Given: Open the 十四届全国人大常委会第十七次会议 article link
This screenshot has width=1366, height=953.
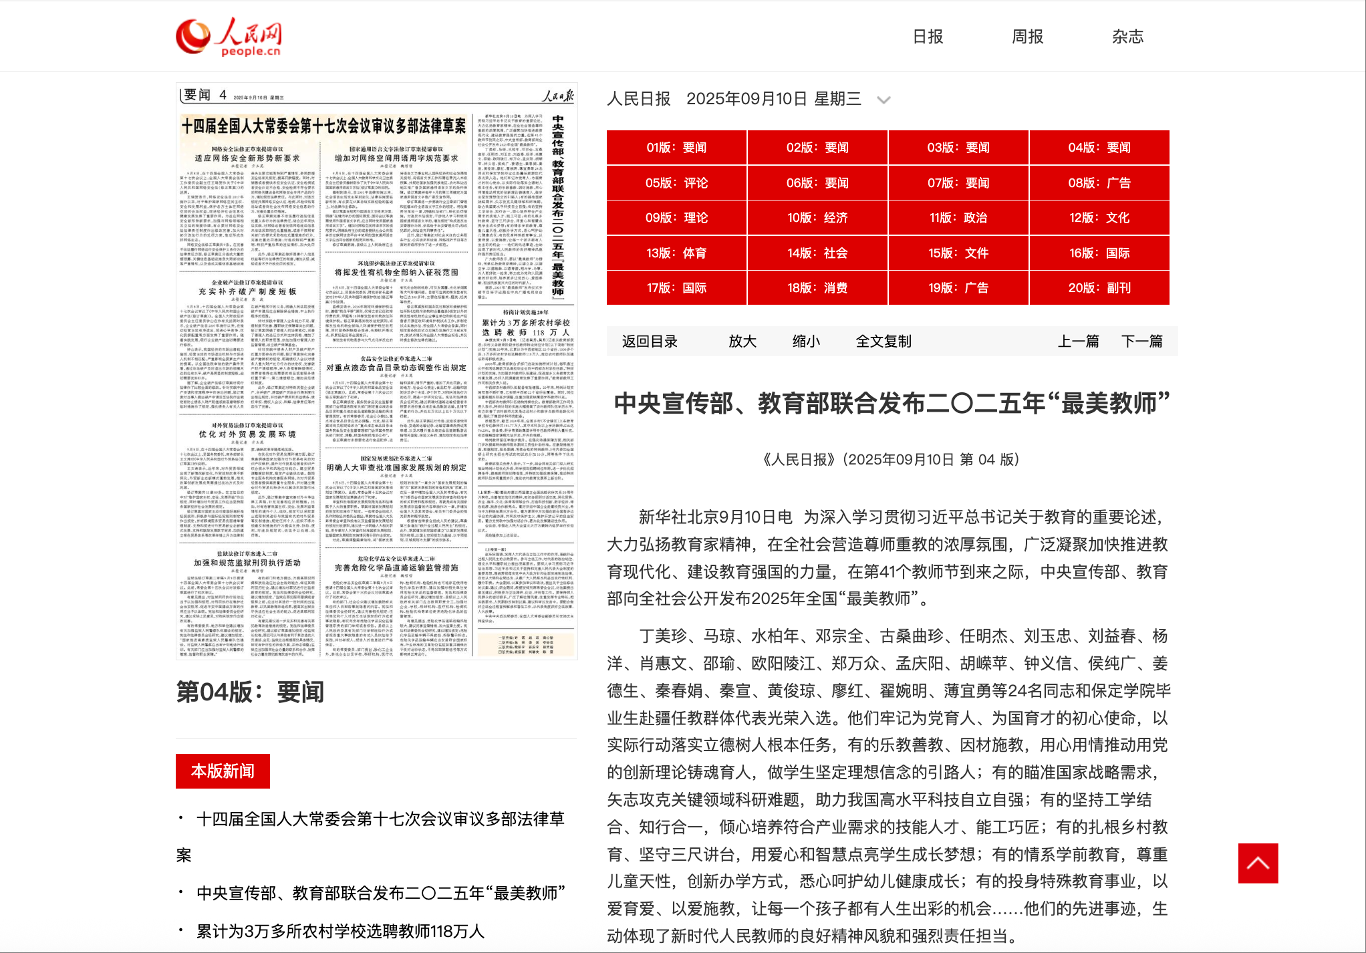Looking at the screenshot, I should coord(380,819).
